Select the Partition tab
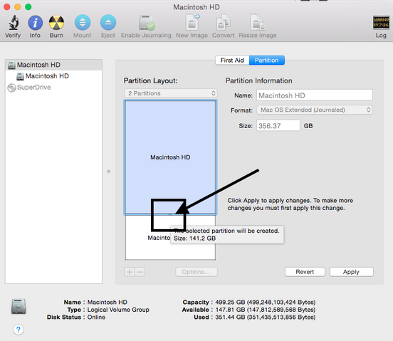This screenshot has width=393, height=341. (267, 61)
